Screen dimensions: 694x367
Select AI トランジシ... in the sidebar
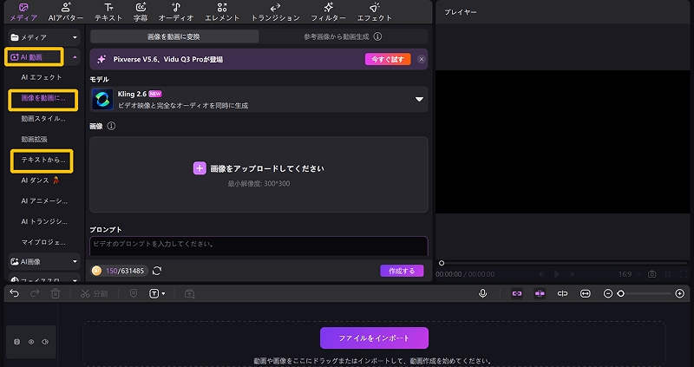(44, 221)
